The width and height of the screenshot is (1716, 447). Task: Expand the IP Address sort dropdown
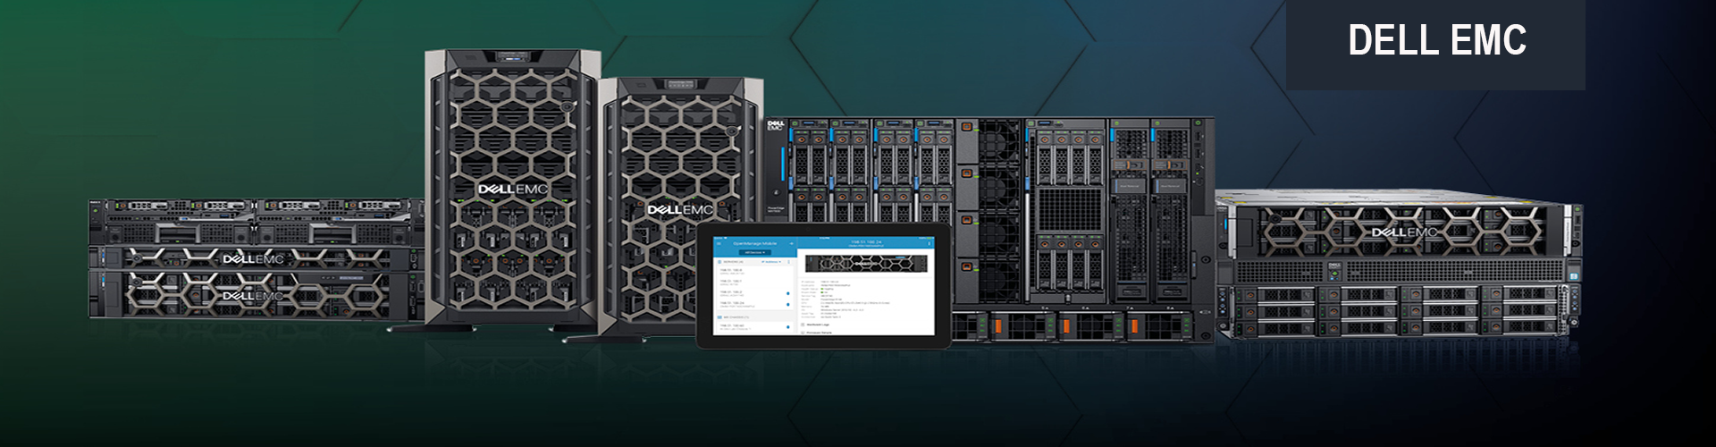click(770, 262)
